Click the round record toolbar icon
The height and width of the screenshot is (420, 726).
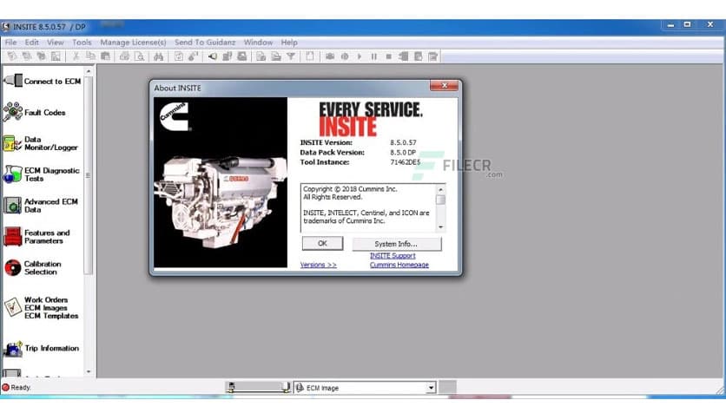pos(345,56)
